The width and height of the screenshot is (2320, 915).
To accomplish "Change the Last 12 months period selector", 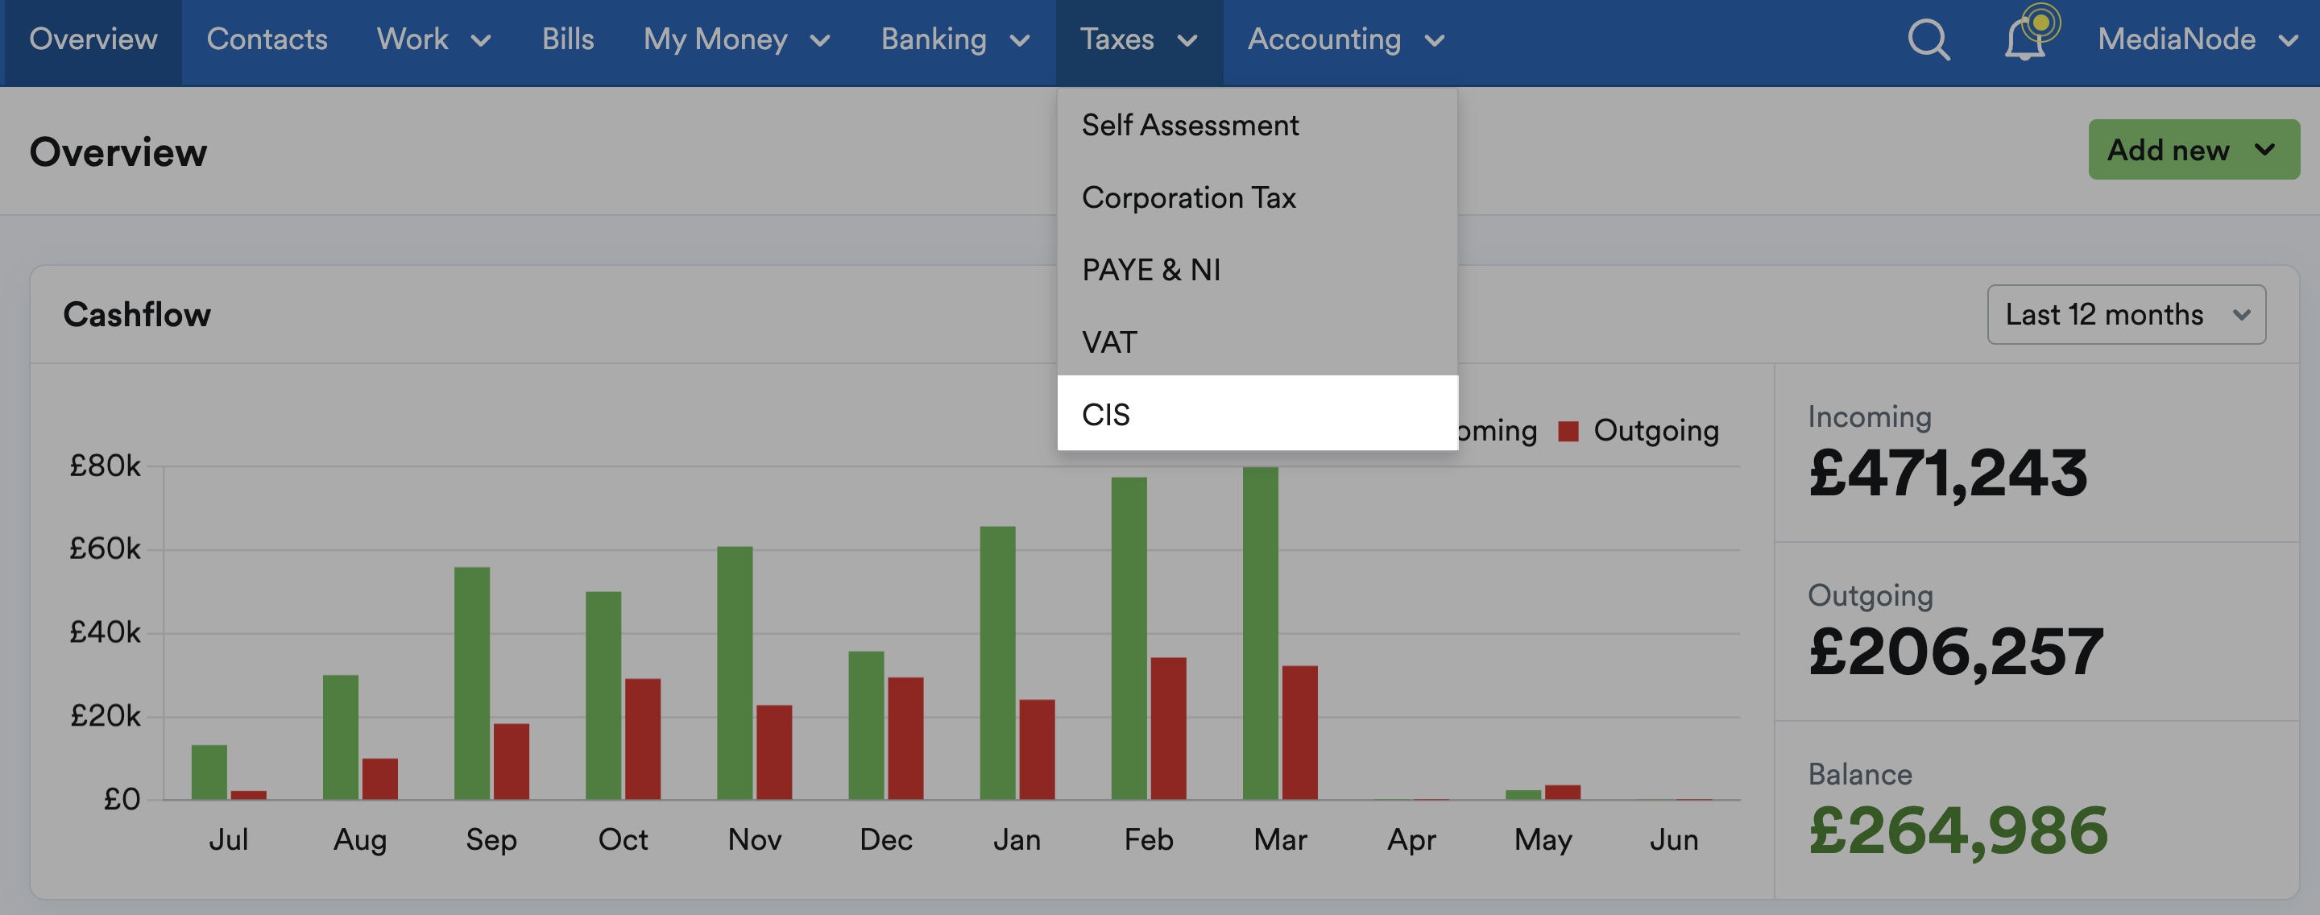I will pyautogui.click(x=2126, y=314).
